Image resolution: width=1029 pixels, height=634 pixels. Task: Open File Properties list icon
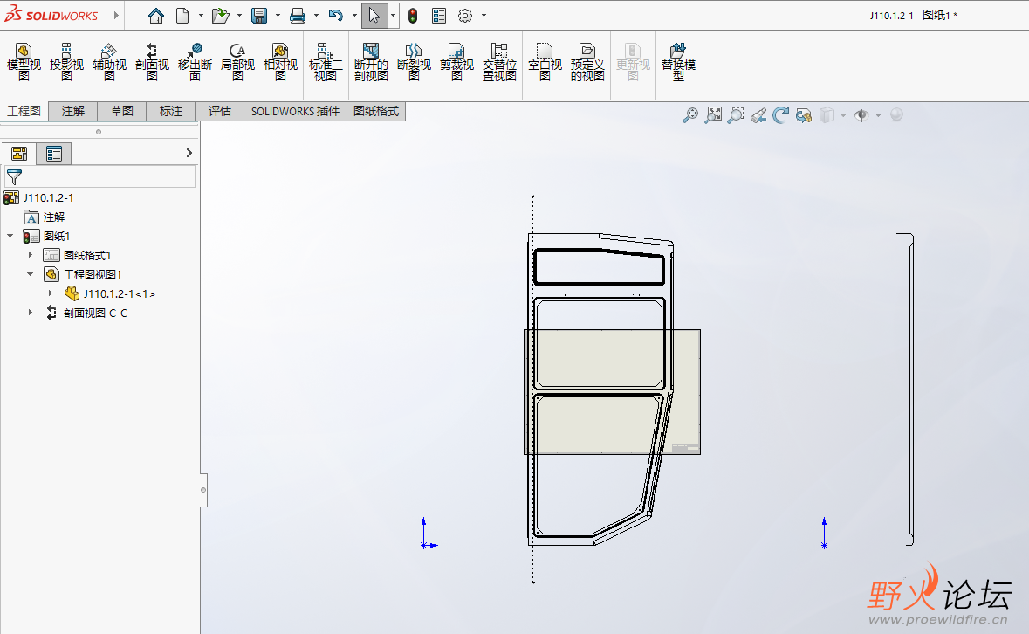[x=439, y=16]
